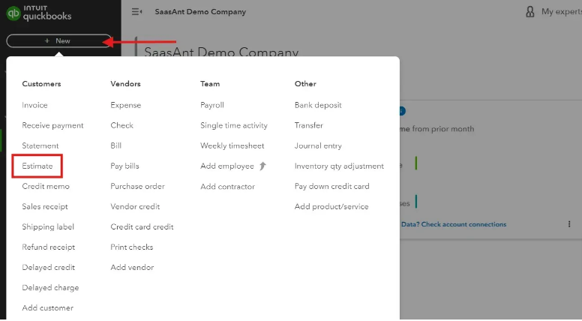Viewport: 582px width, 321px height.
Task: Choose Invoice in the Customers column
Action: click(x=34, y=105)
